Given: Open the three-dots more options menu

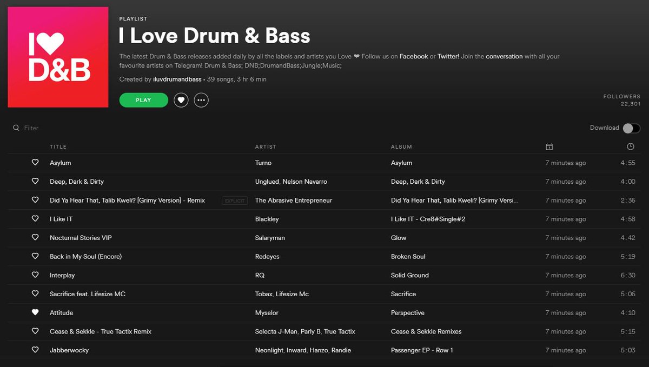Looking at the screenshot, I should click(x=201, y=100).
